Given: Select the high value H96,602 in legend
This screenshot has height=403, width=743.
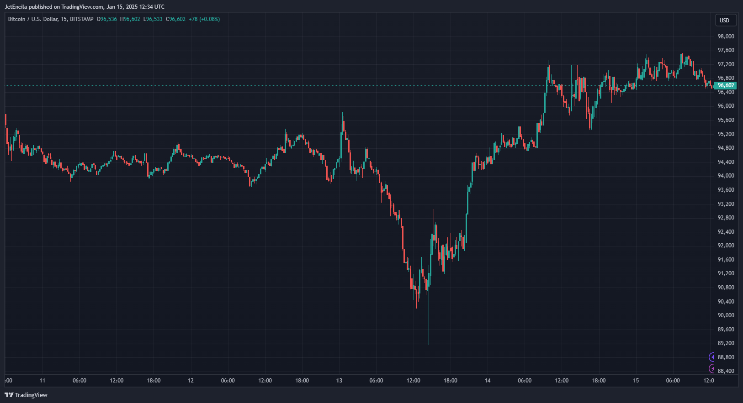Looking at the screenshot, I should (x=130, y=19).
